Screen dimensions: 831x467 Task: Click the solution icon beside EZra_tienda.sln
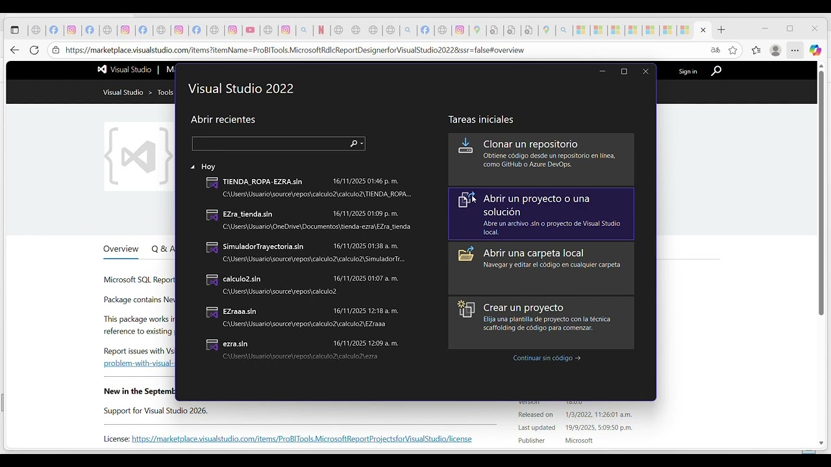(x=212, y=215)
